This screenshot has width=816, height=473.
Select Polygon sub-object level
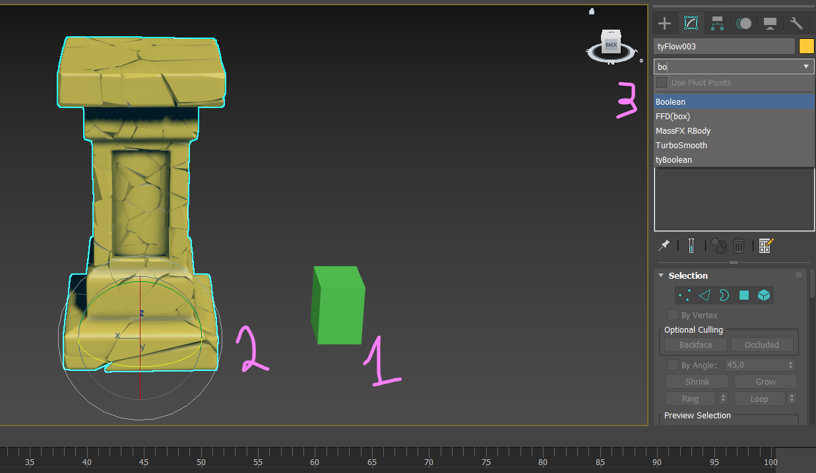point(744,295)
